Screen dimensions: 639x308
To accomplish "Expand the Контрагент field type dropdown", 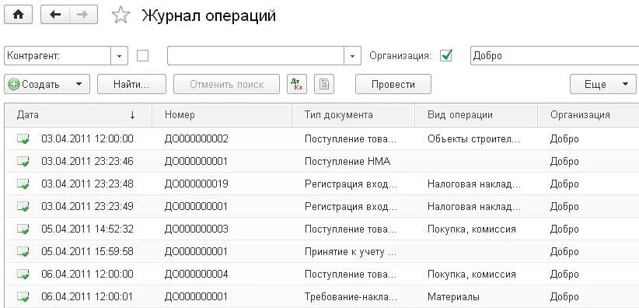I will pos(120,56).
